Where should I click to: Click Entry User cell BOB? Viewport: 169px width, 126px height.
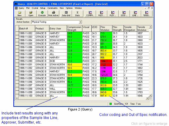(58, 61)
